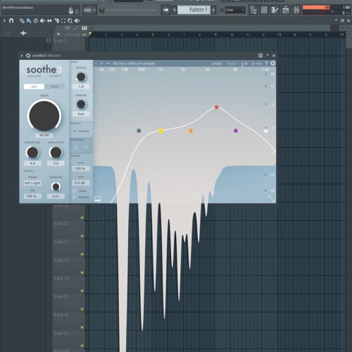
Task: Toggle the sidechain power icon
Action: click(76, 147)
